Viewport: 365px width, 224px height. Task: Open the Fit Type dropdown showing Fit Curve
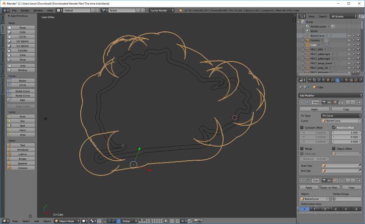tap(341, 116)
